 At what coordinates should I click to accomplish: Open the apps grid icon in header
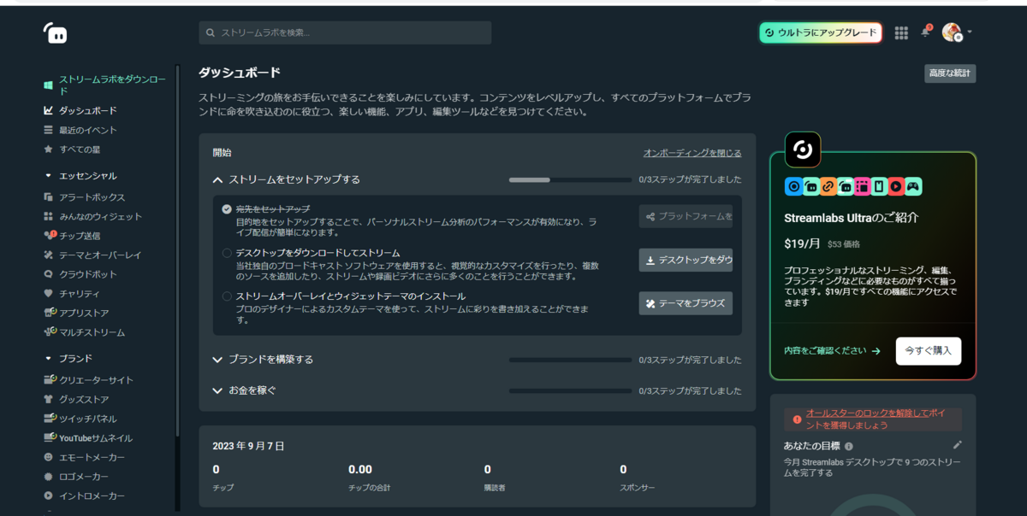pos(901,32)
